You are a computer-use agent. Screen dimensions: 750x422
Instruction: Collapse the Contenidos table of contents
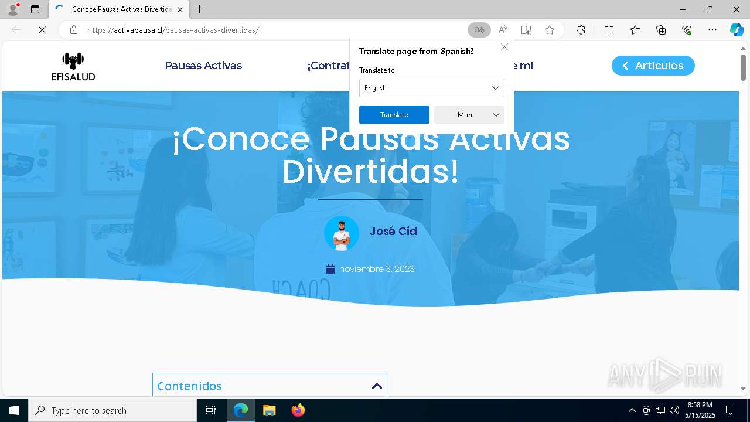click(x=377, y=386)
